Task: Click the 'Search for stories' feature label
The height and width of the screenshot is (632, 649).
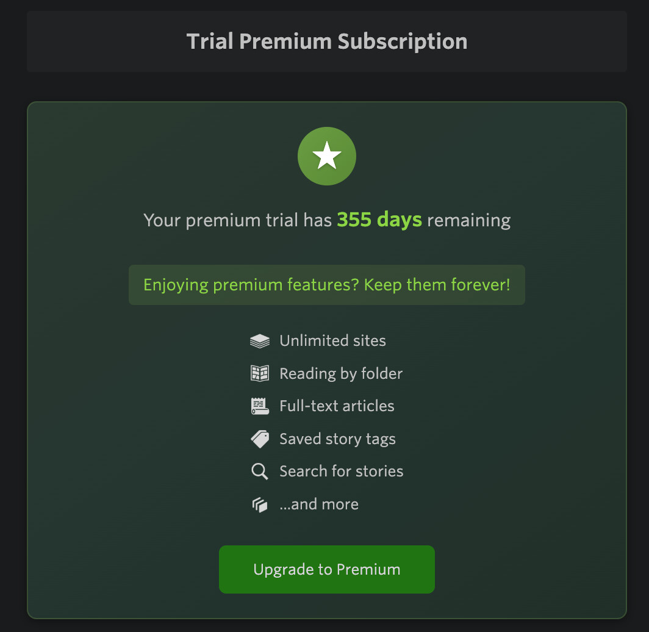Action: [x=341, y=472]
